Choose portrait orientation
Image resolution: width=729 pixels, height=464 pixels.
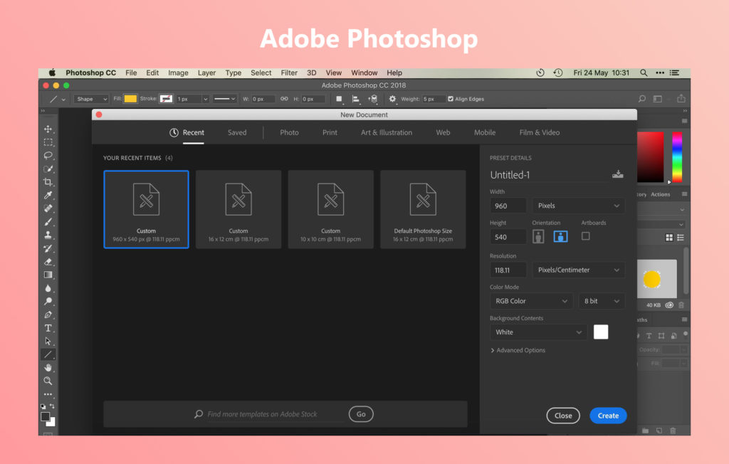[x=538, y=236]
